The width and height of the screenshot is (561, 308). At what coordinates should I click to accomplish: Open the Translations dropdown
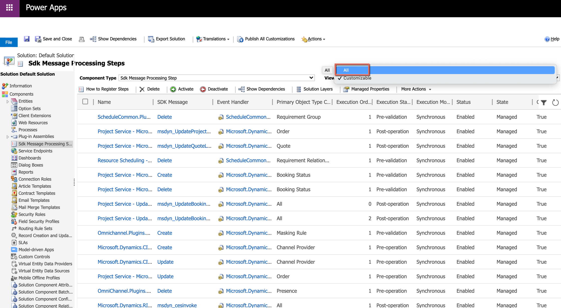(x=213, y=39)
